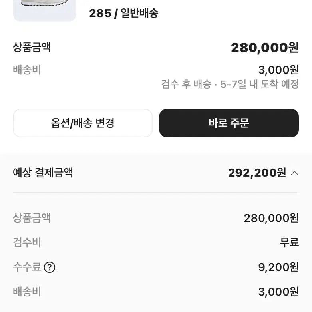Select the gray 상품금액 label in breakdown

coord(32,218)
